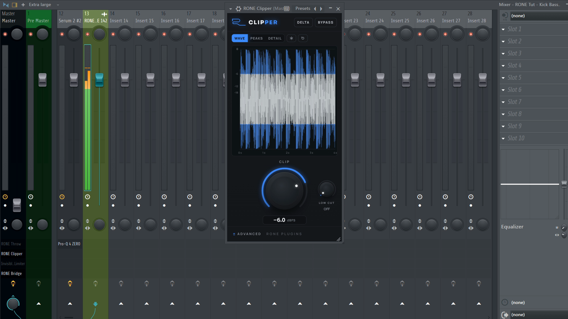
Task: Click the teal volume fader on track 13
Action: [x=99, y=80]
